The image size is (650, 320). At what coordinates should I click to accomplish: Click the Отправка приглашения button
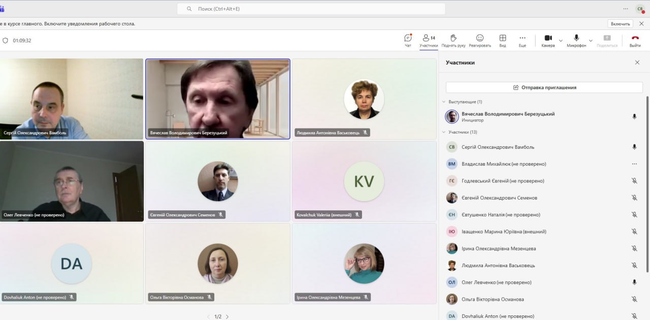pyautogui.click(x=544, y=87)
